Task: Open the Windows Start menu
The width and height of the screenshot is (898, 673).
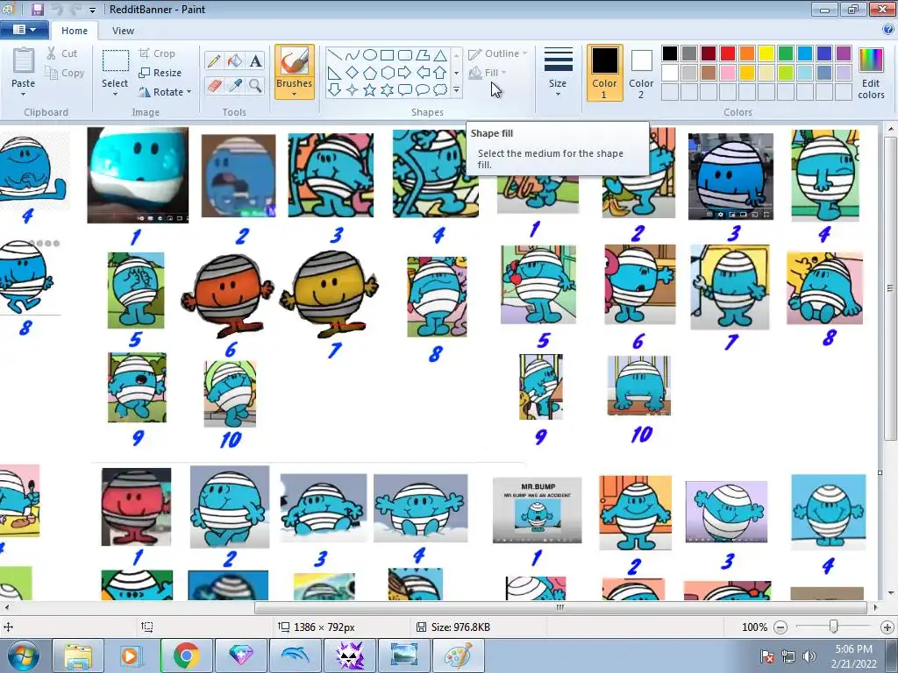Action: coord(24,655)
